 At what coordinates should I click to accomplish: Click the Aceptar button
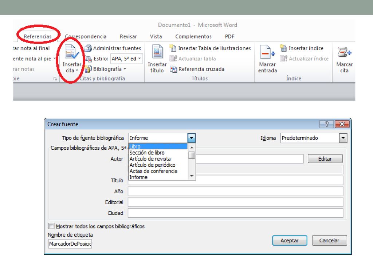290,240
